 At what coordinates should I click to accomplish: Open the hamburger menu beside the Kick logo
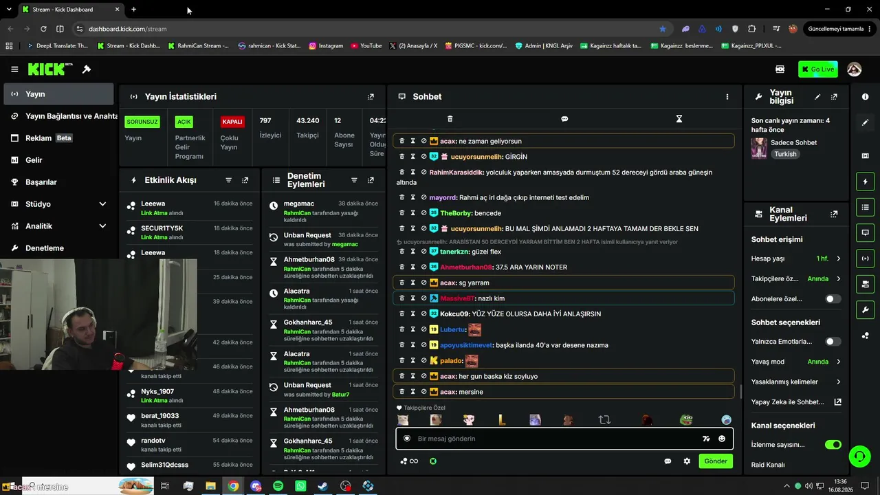(x=14, y=69)
